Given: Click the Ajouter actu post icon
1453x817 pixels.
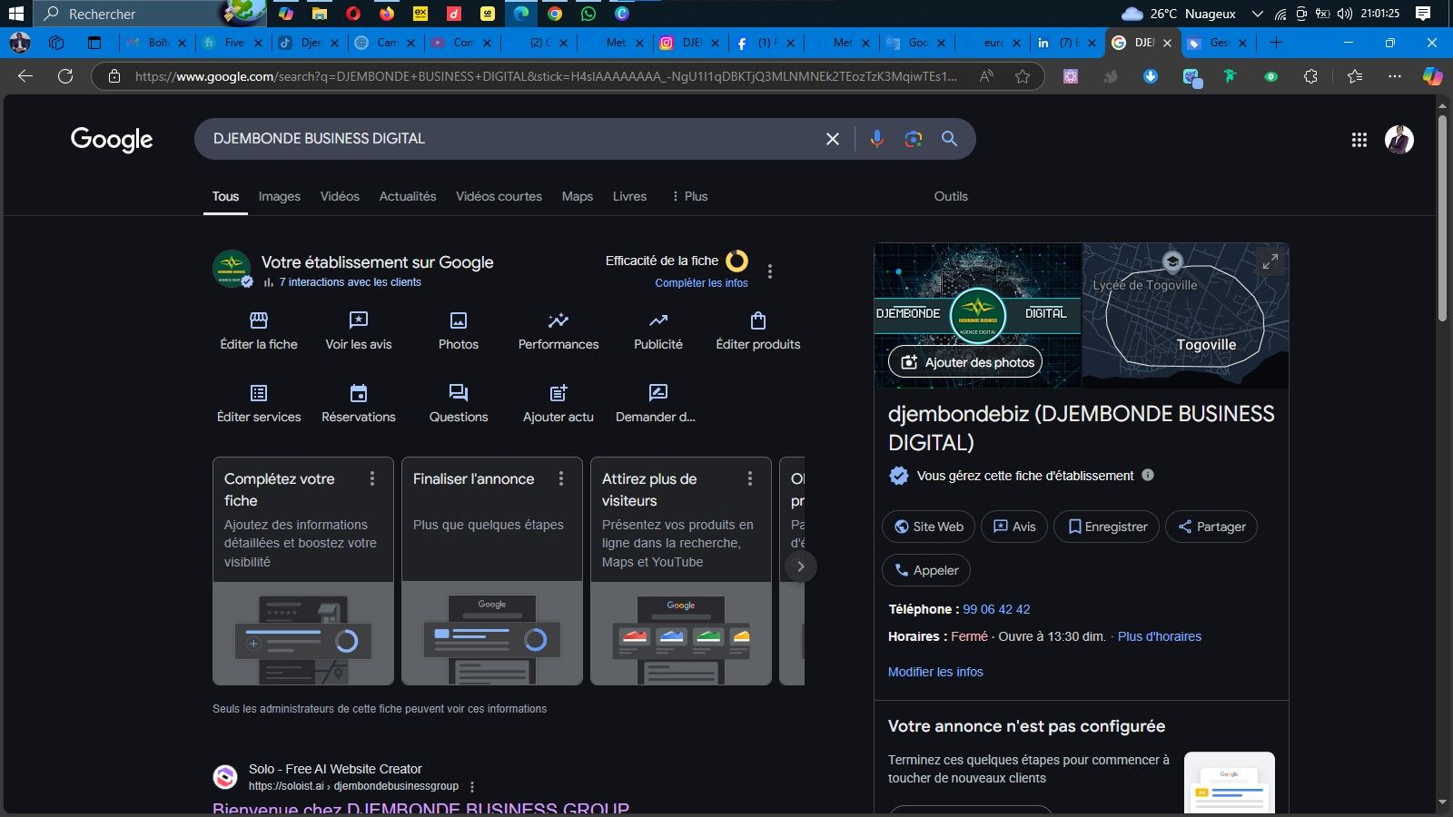Looking at the screenshot, I should [x=558, y=393].
